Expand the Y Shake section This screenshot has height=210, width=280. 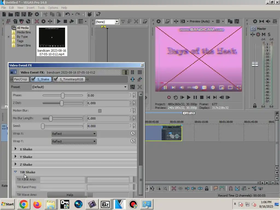pos(15,157)
